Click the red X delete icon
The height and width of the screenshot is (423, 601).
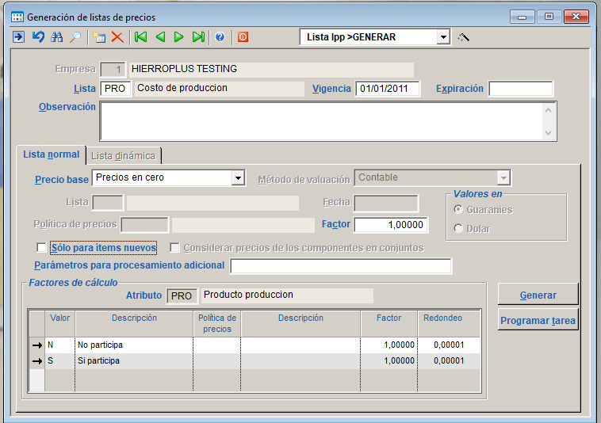[117, 37]
